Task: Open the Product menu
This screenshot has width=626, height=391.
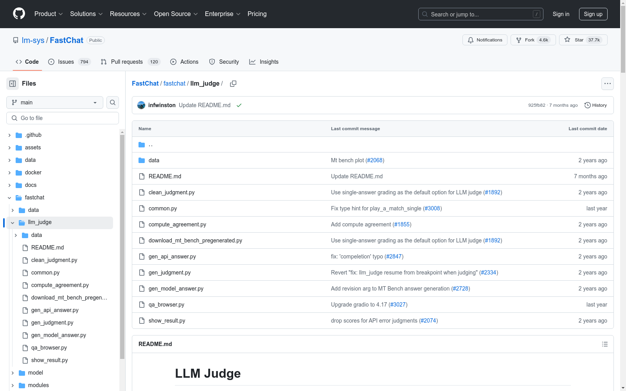Action: pyautogui.click(x=49, y=14)
